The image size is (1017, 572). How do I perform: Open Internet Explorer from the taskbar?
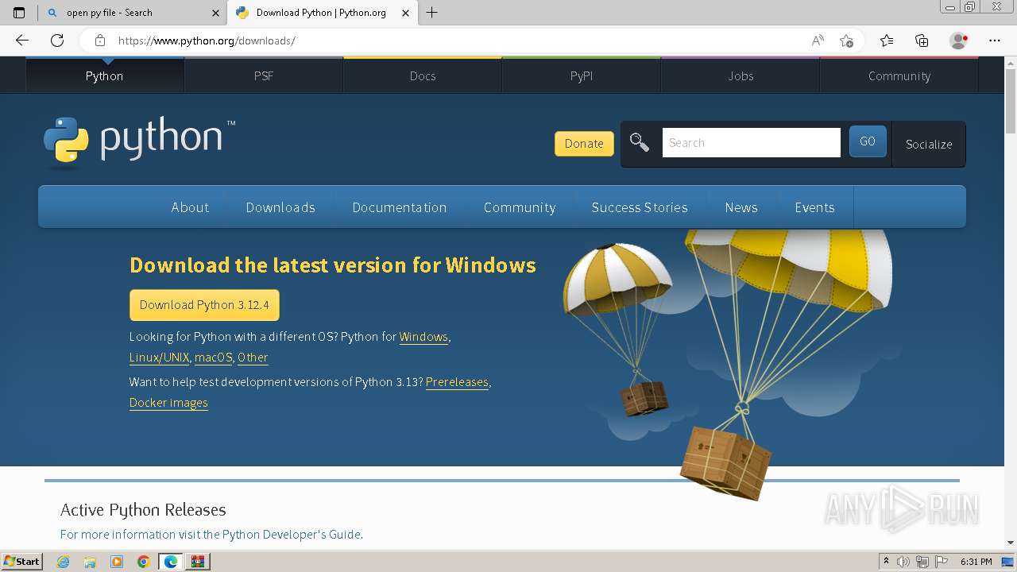pyautogui.click(x=63, y=562)
